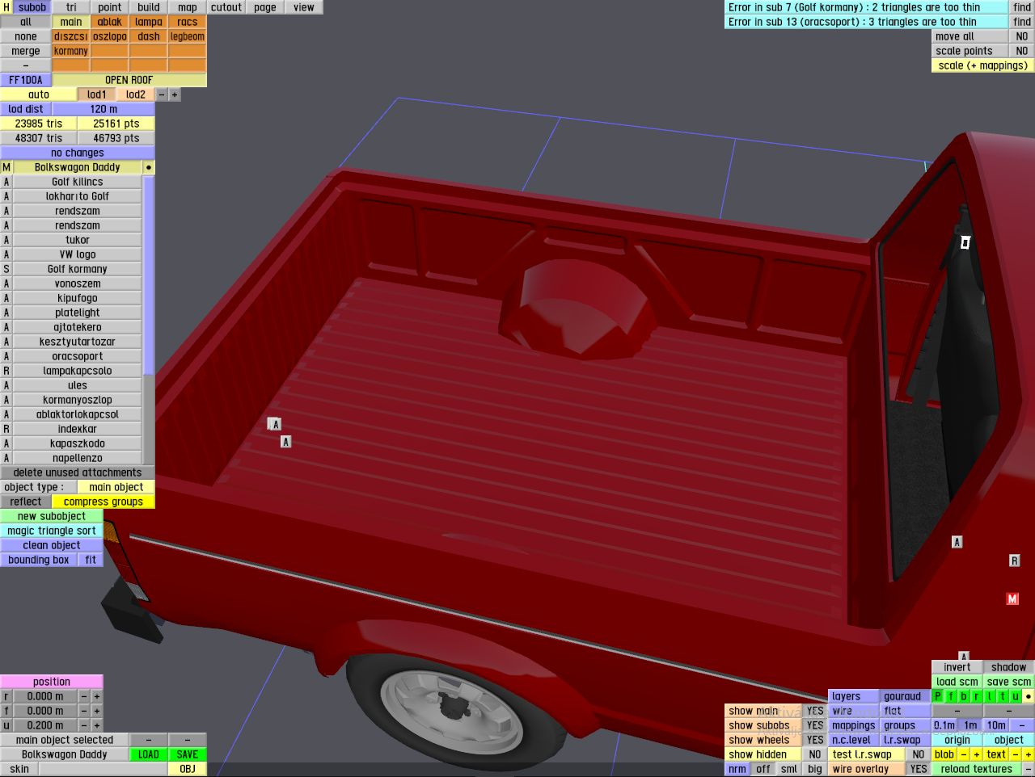Viewport: 1035px width, 777px height.
Task: Switch to the tri tab
Action: [71, 7]
